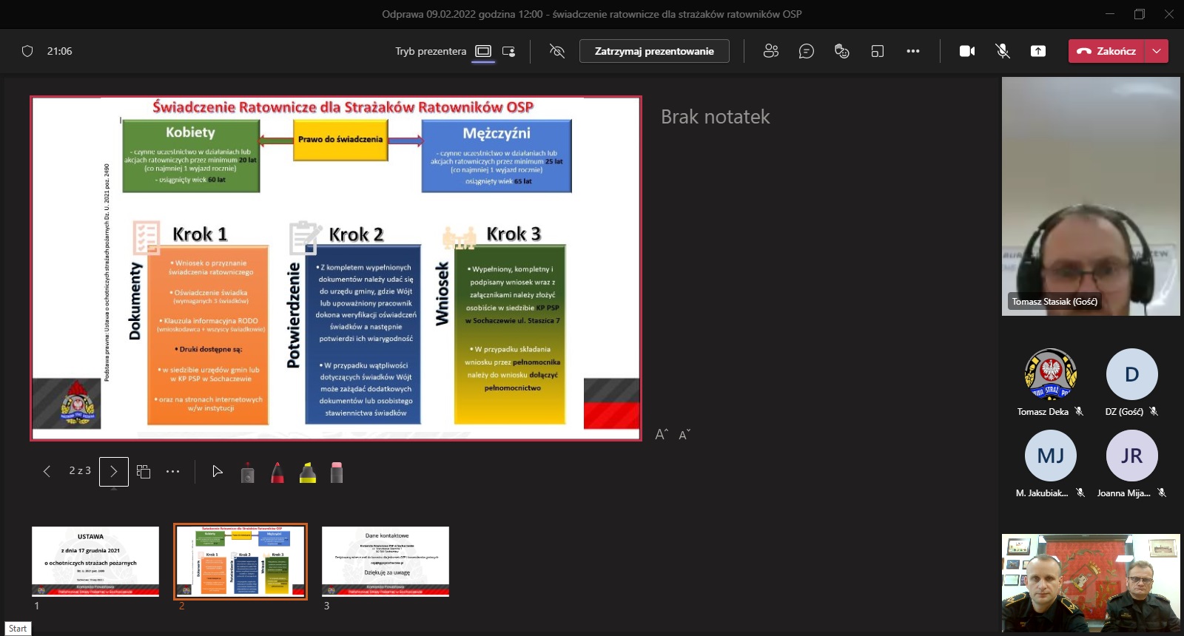
Task: Open the slide grid view icon
Action: pos(144,472)
